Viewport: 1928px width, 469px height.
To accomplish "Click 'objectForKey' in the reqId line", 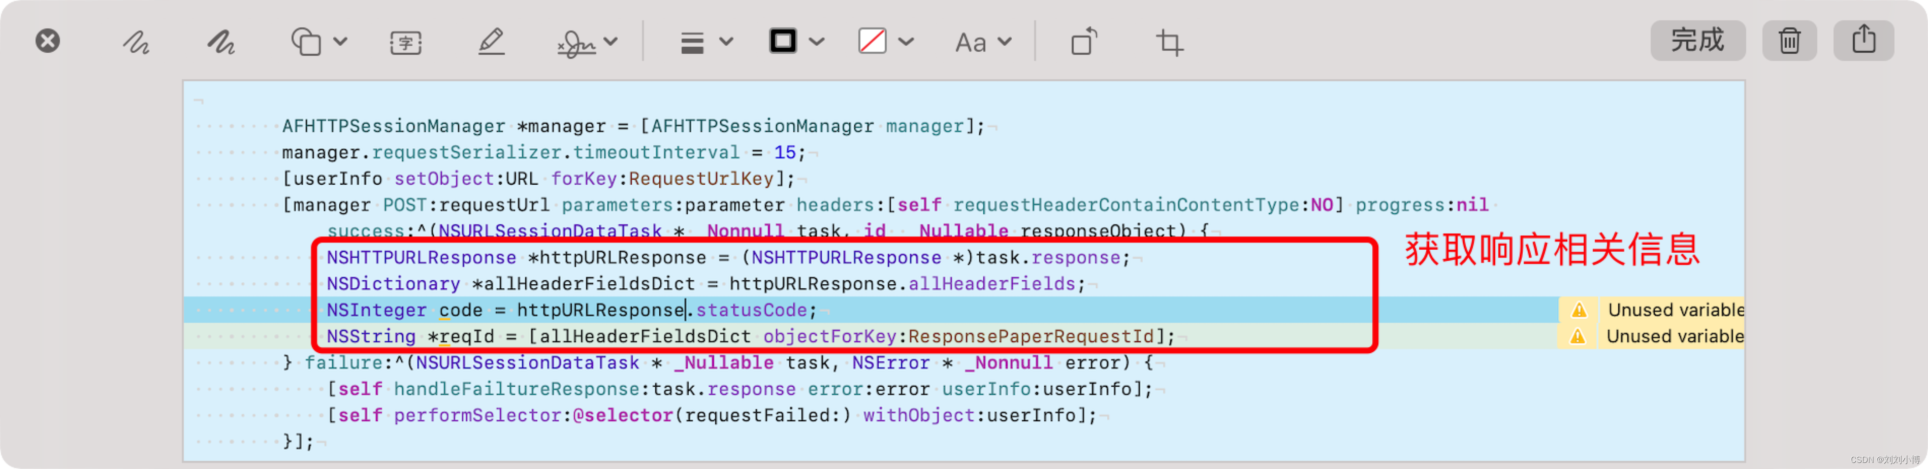I will click(x=830, y=337).
